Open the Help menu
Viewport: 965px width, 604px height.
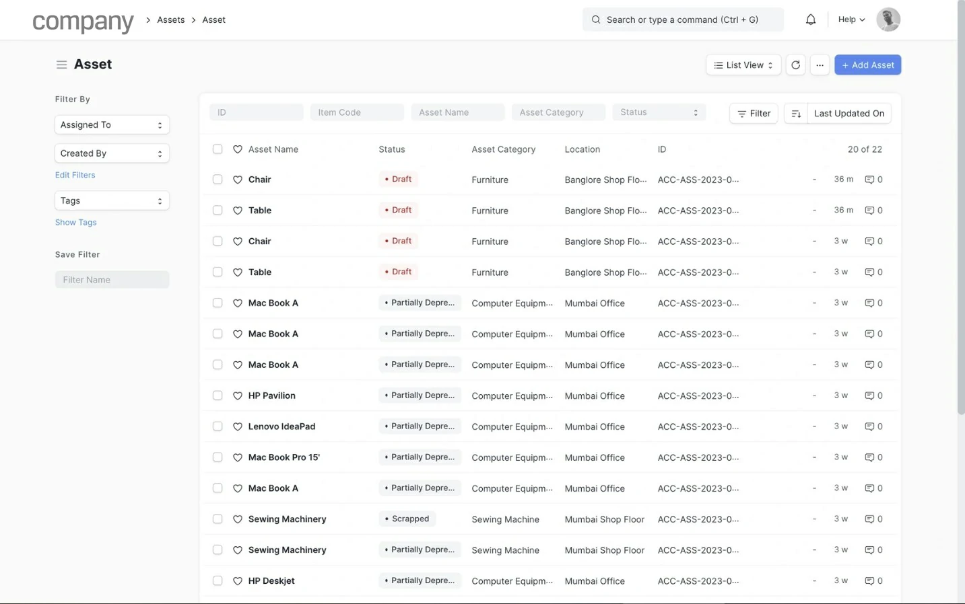pos(851,20)
